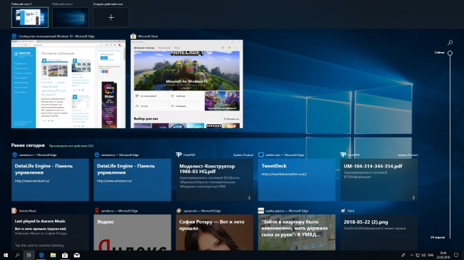Image resolution: width=464 pixels, height=260 pixels.
Task: Expand hidden system tray icons chevron
Action: pos(412,255)
